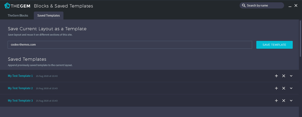Image resolution: width=302 pixels, height=117 pixels.
Task: Expand My Test Template 2 preview chevron
Action: click(x=291, y=88)
